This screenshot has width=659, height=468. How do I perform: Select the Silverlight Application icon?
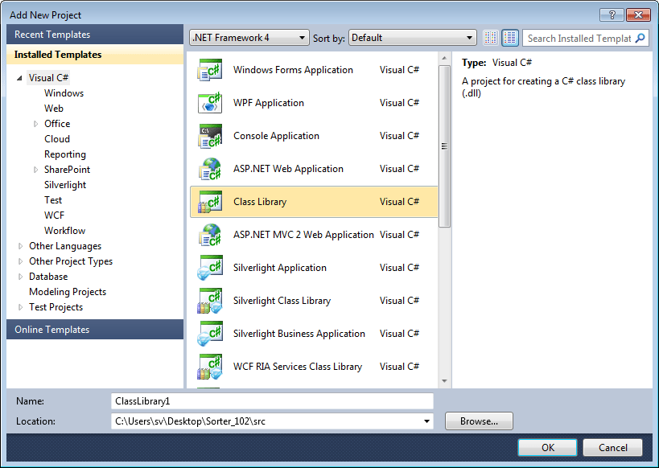210,267
